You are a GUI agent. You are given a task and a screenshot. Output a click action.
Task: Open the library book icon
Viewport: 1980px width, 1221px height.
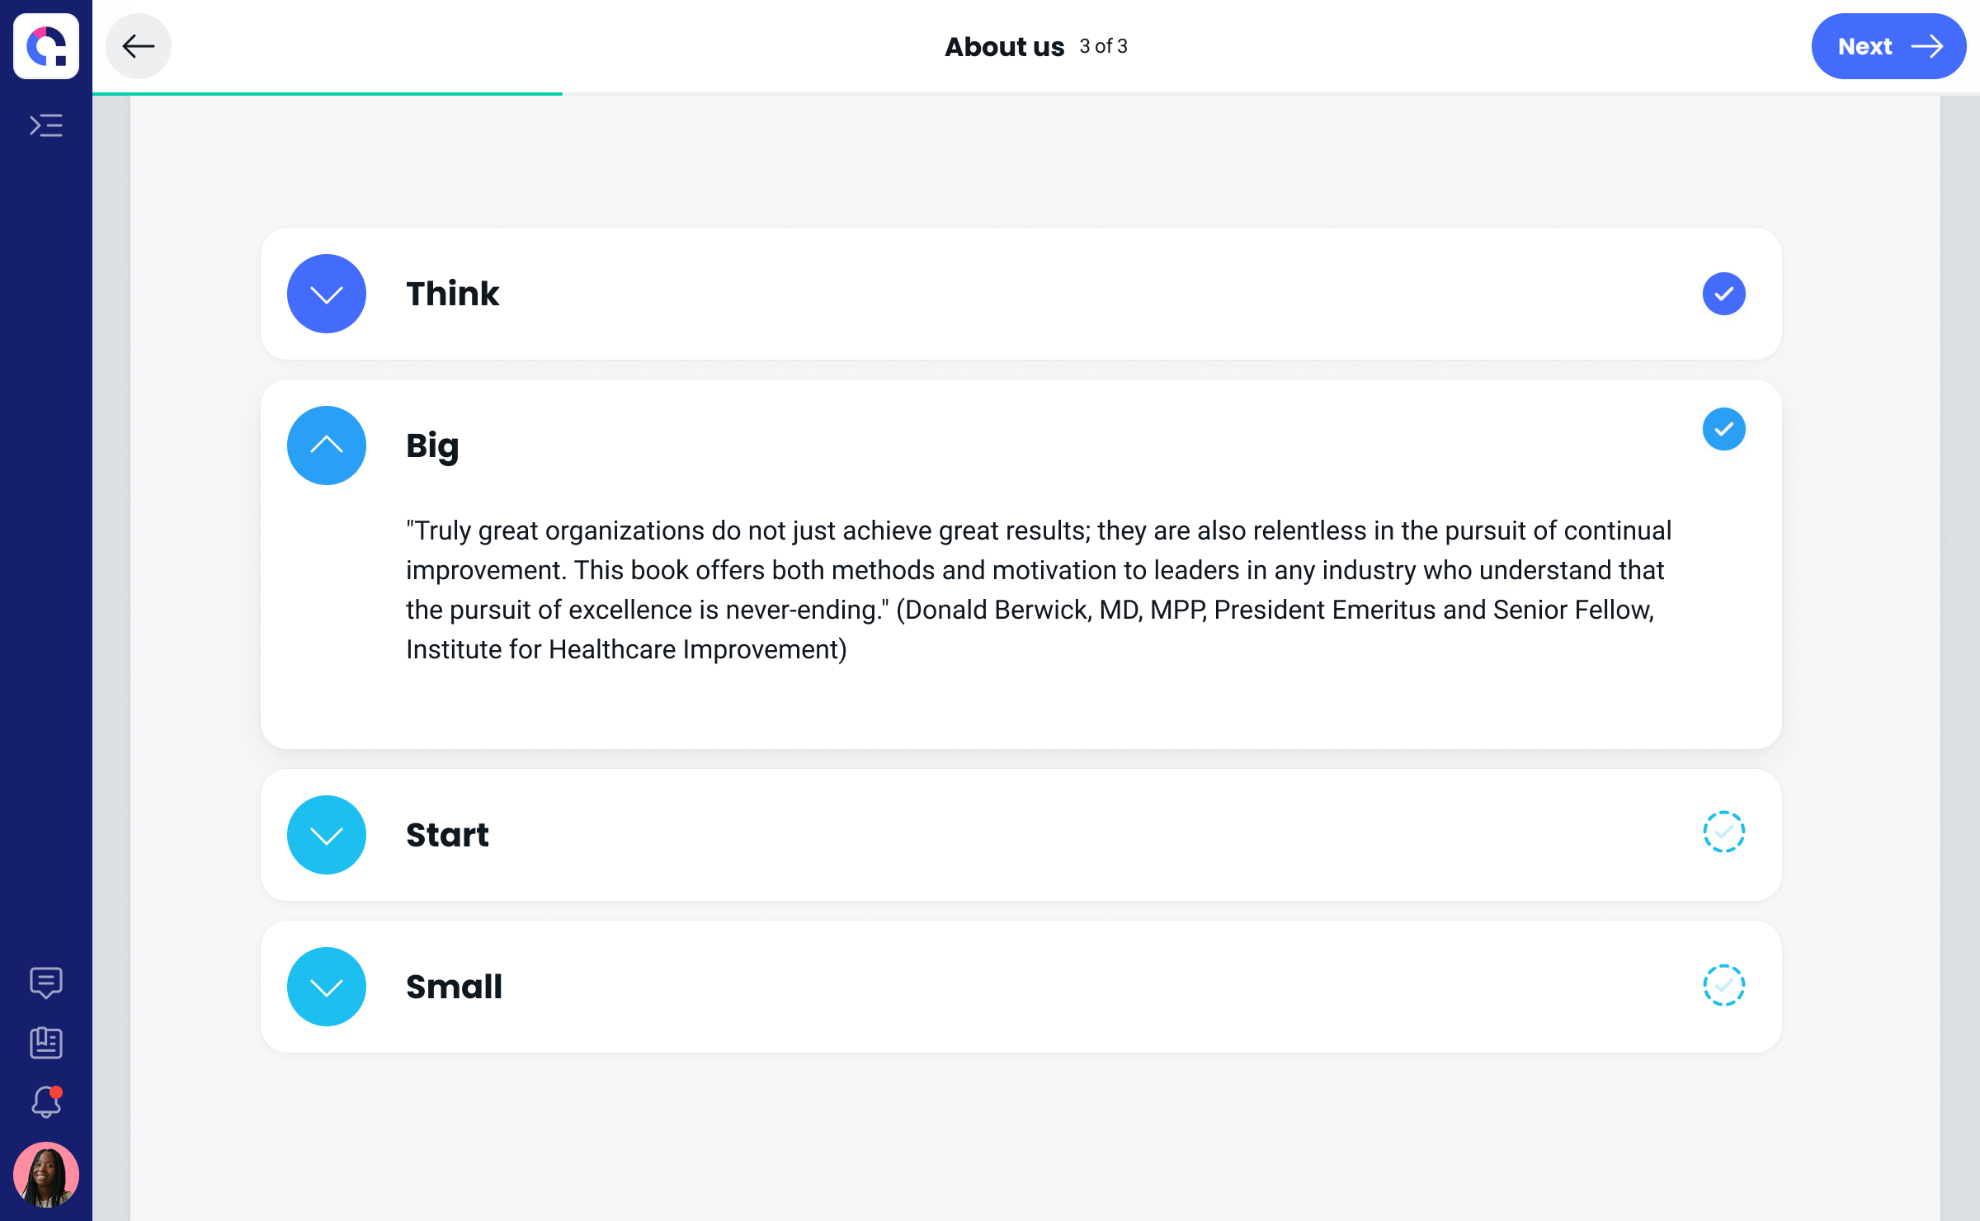46,1043
